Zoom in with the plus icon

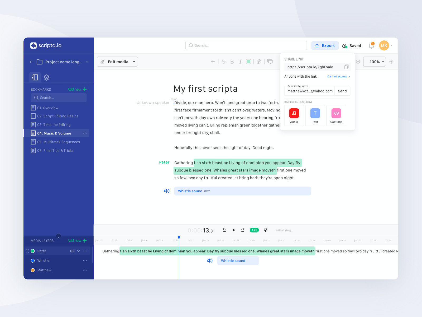click(x=391, y=62)
